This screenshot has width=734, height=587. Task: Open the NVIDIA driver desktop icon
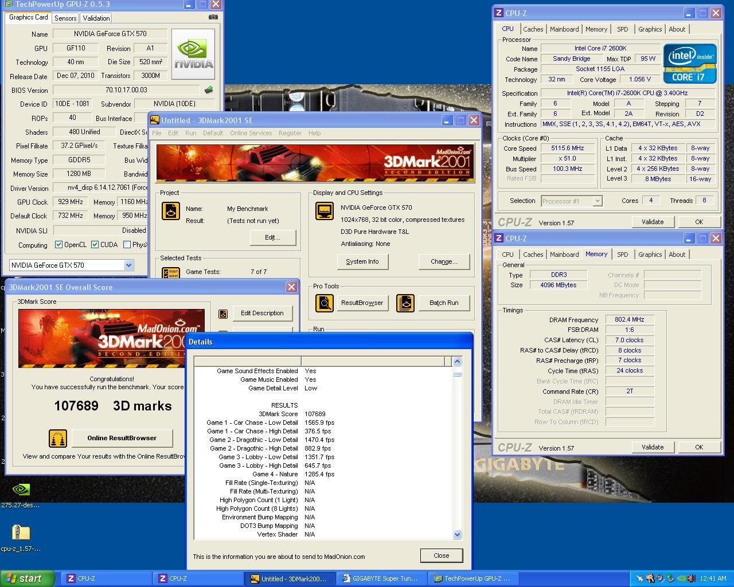pos(21,490)
